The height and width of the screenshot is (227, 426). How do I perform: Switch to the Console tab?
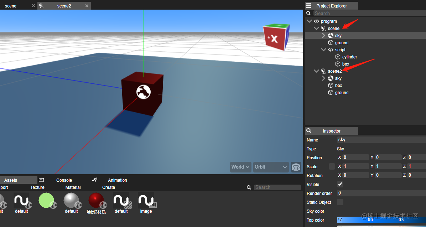[64, 180]
